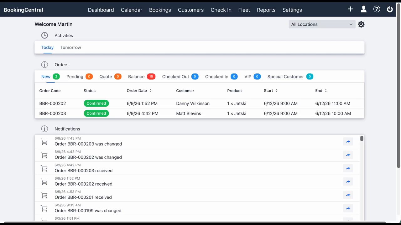The image size is (401, 225).
Task: Click the Orders info icon
Action: point(44,65)
